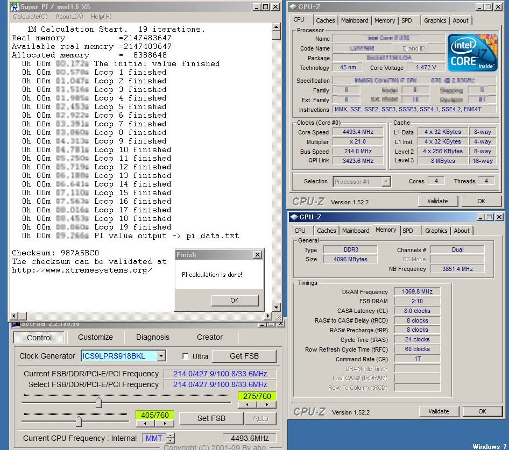
Task: Click the SetFSB title bar icon
Action: coord(16,324)
